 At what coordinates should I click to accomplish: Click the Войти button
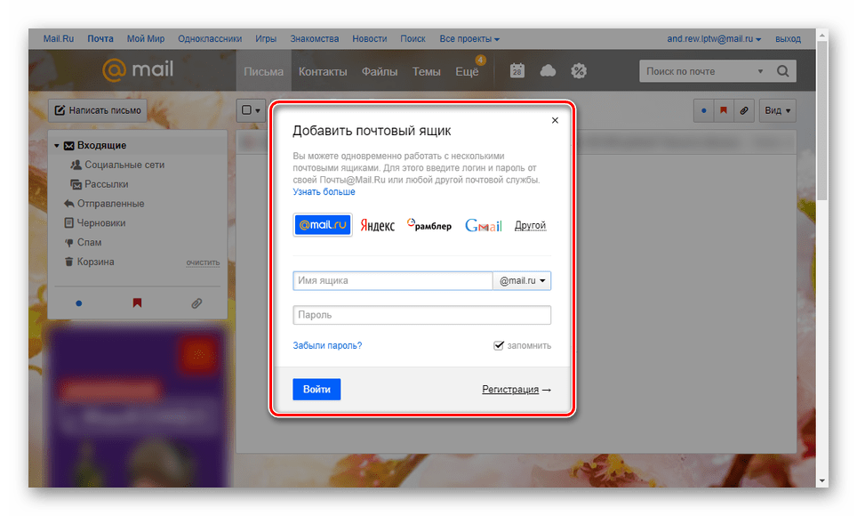316,390
